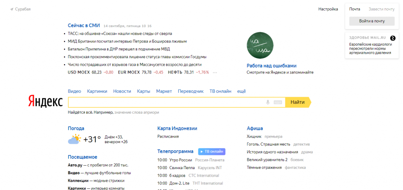403x190 pixels.
Task: Open 10:00 Дом-2. Lite TV listing
Action: [x=190, y=183]
